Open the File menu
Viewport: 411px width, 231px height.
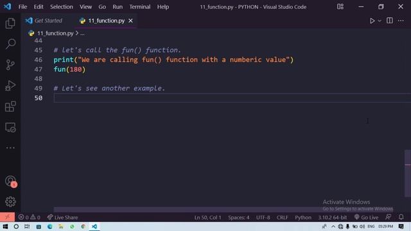22,7
